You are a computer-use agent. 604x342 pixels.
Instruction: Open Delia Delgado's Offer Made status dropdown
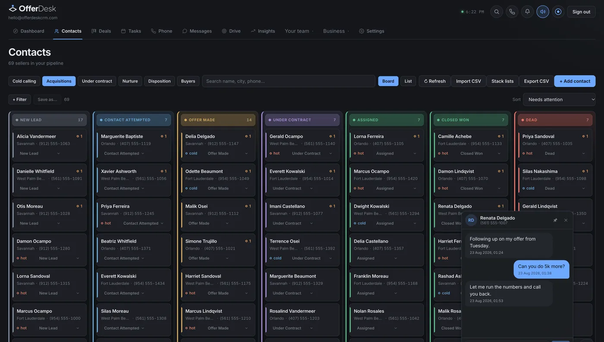(x=227, y=154)
